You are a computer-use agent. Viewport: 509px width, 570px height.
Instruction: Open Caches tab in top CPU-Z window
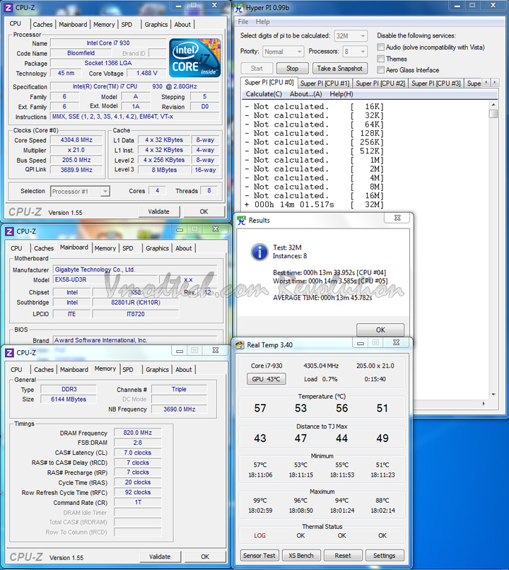pyautogui.click(x=42, y=24)
